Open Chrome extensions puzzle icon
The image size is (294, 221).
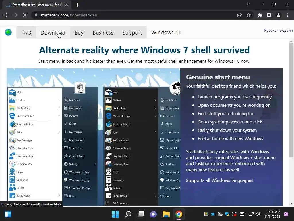pos(260,15)
